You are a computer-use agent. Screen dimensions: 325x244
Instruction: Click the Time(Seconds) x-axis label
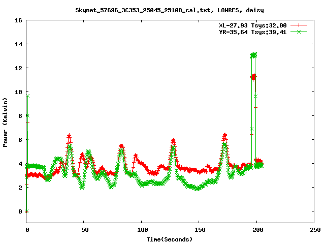pos(170,239)
